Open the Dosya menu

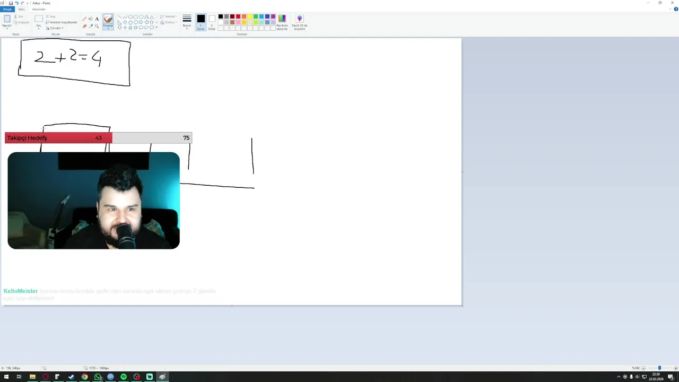tap(7, 10)
